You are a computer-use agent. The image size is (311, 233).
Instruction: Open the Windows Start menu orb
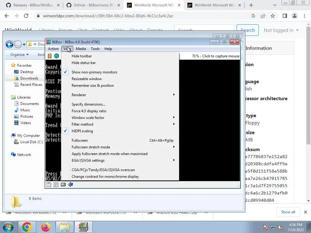8,227
